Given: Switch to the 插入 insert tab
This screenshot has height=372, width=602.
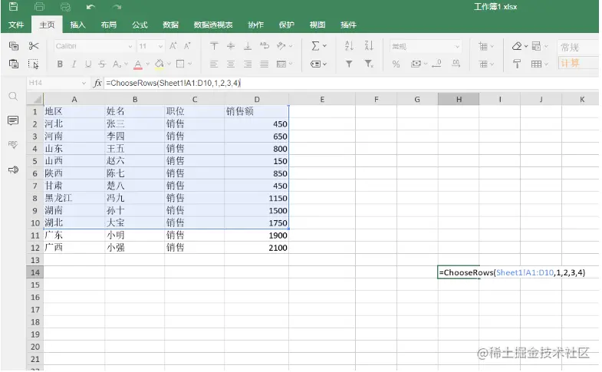Looking at the screenshot, I should [x=77, y=25].
